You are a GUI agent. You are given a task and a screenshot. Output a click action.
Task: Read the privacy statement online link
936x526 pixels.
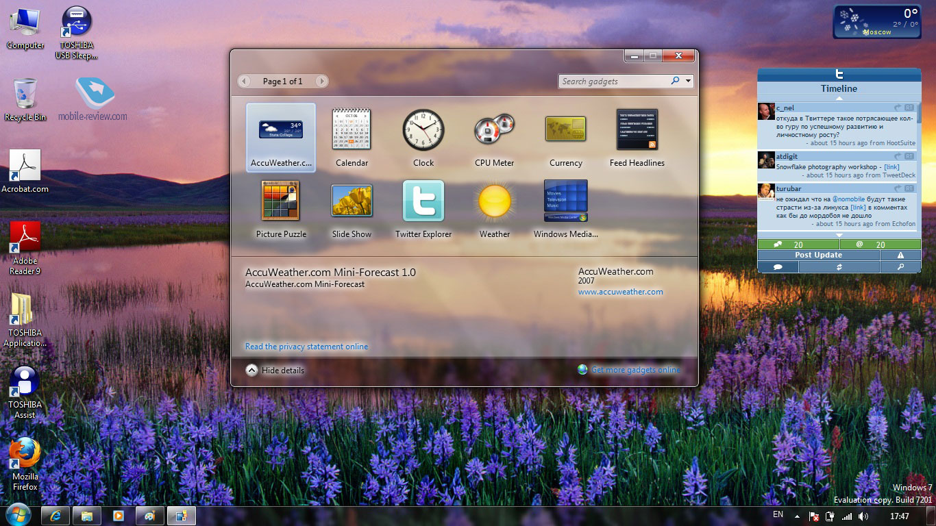(306, 347)
